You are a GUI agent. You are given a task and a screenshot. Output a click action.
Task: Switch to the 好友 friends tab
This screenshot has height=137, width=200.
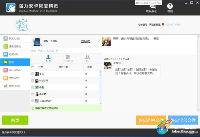pos(48,59)
